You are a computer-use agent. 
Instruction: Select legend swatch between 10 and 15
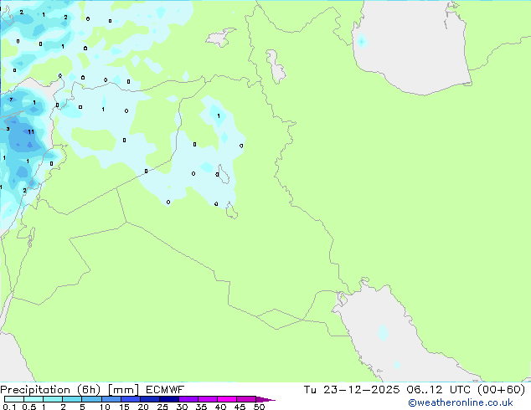(x=111, y=399)
